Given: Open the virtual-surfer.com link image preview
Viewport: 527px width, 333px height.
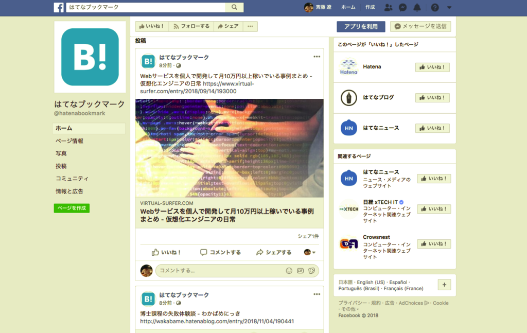Looking at the screenshot, I should coord(230,148).
